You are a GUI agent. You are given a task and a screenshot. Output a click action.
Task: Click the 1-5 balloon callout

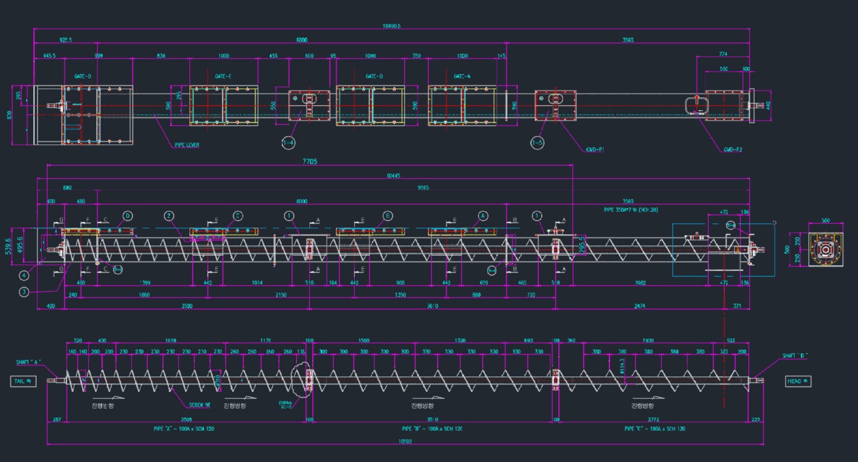pyautogui.click(x=537, y=143)
